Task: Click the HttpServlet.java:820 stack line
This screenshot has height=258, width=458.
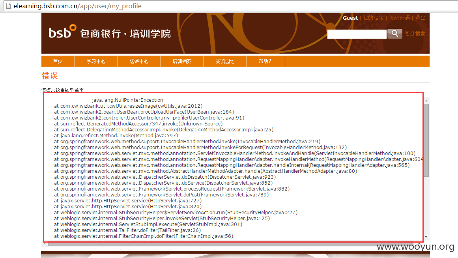Action: (128, 207)
